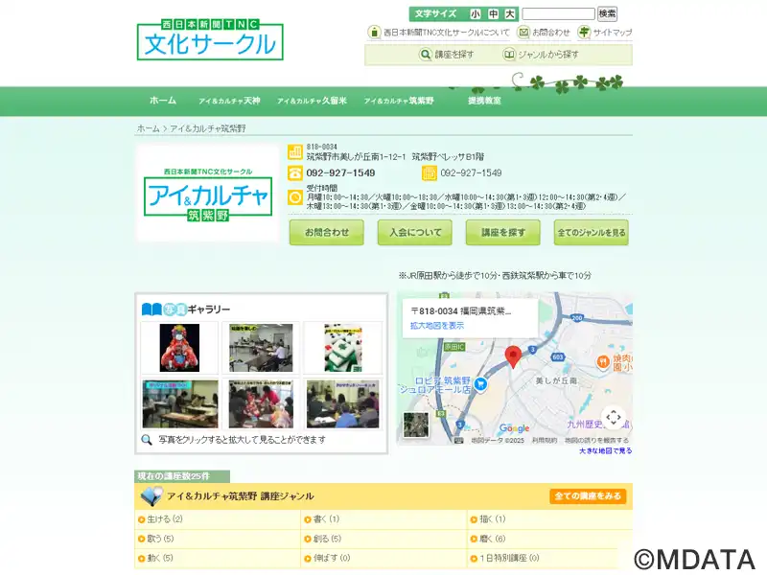
Task: Open the map camera controls icon
Action: coord(614,418)
